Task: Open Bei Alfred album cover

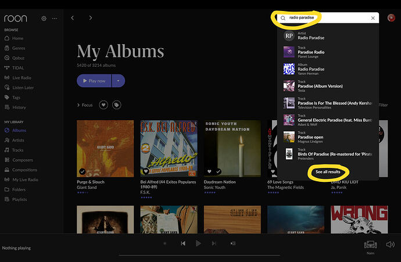Action: coord(169,149)
